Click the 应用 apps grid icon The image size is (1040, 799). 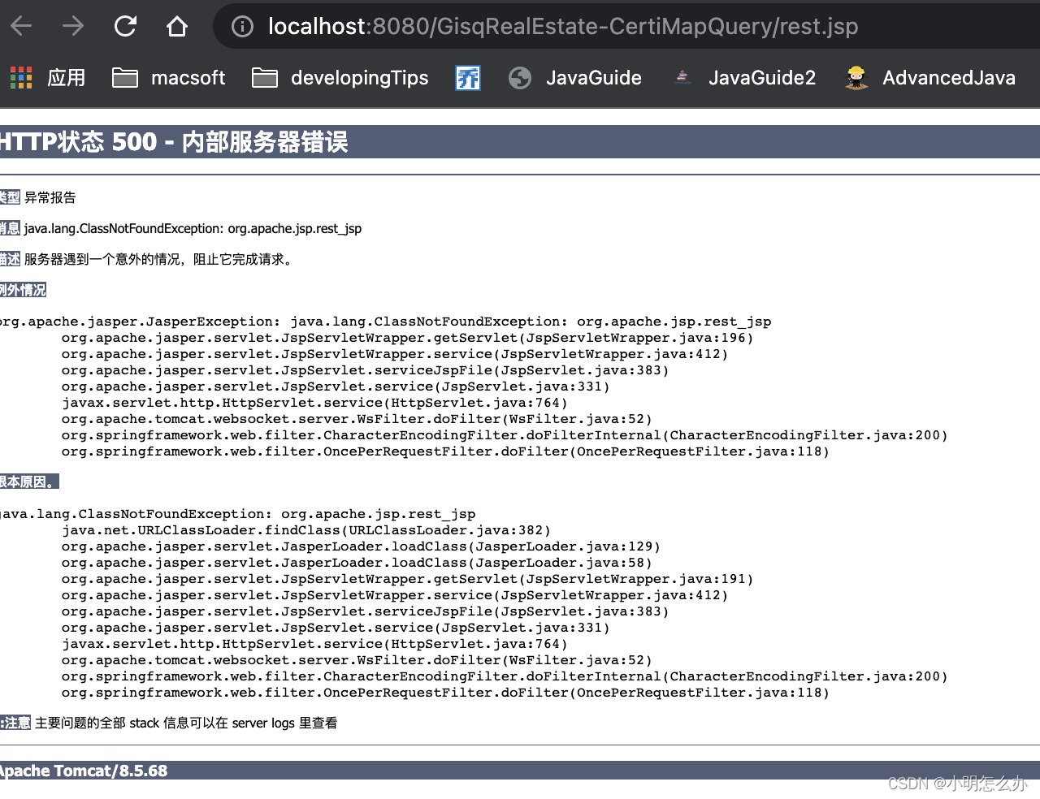pyautogui.click(x=20, y=77)
